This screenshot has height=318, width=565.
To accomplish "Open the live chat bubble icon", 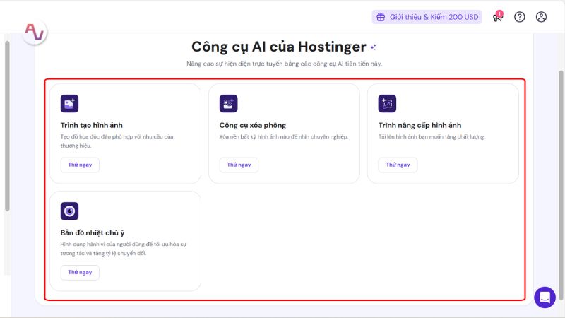I will tap(545, 298).
